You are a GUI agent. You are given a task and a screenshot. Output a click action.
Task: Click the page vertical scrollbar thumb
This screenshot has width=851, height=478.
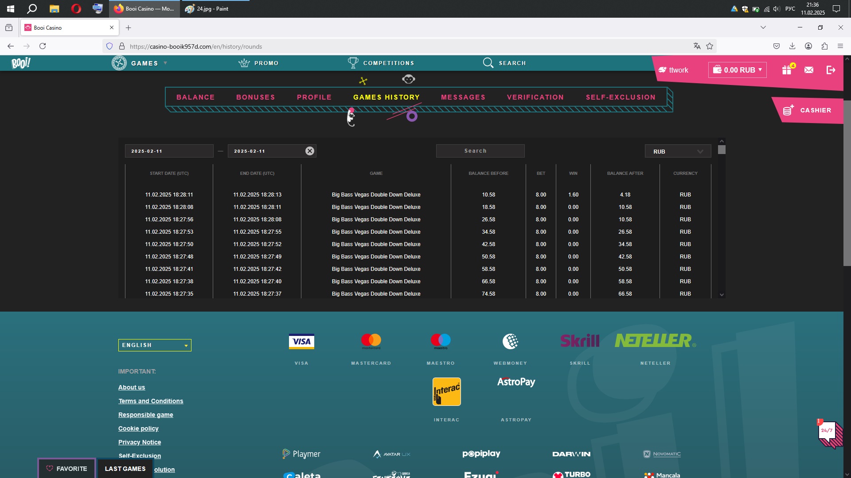847,183
